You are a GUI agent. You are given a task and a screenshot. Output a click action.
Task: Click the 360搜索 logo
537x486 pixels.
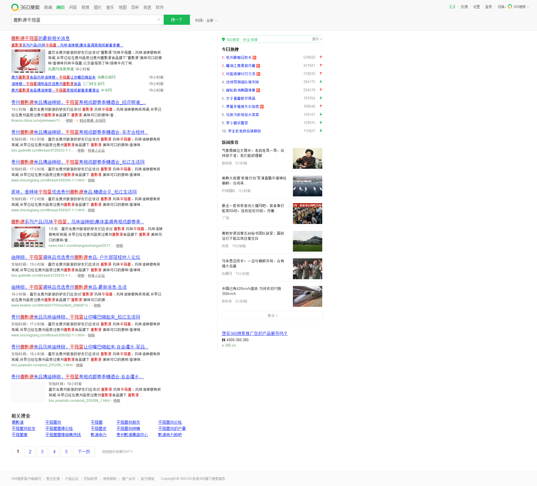pyautogui.click(x=25, y=7)
